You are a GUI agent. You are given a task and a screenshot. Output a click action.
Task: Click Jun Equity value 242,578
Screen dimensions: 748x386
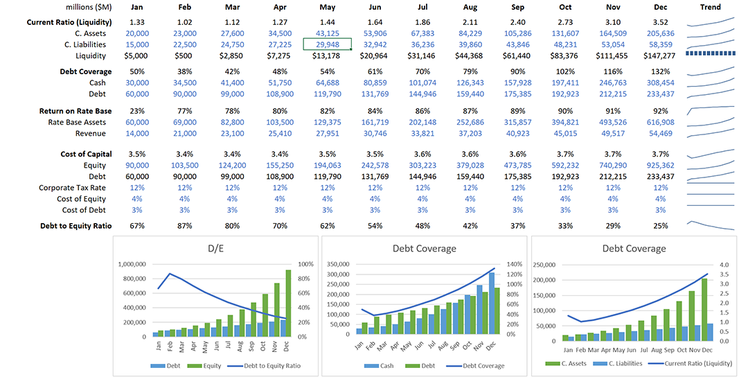tap(375, 166)
